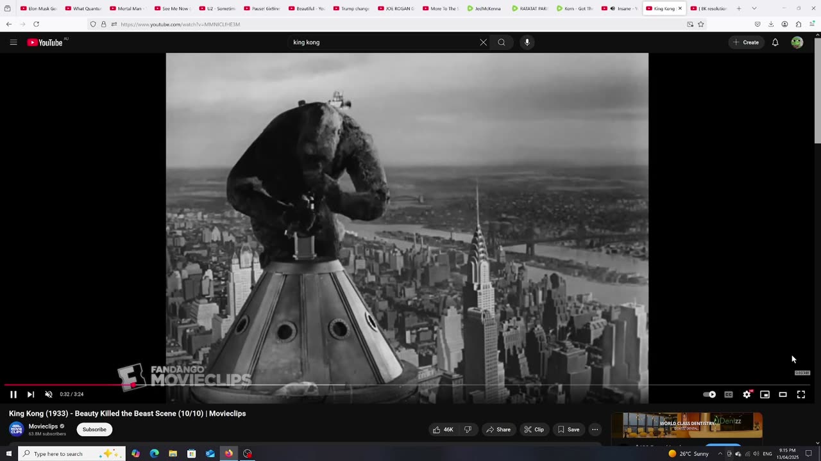Switch to the 'What Quantum' tab
Image resolution: width=821 pixels, height=461 pixels.
(x=83, y=8)
